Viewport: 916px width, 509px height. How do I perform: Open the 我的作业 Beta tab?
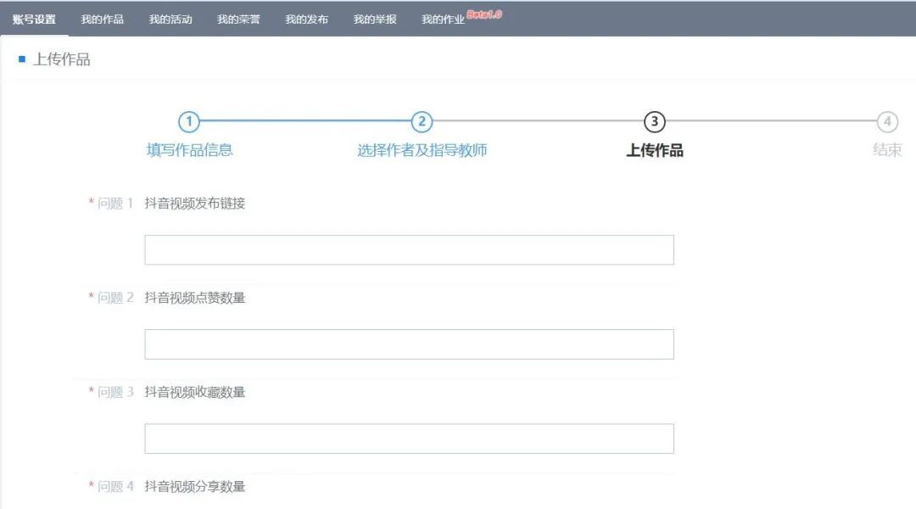click(x=461, y=18)
